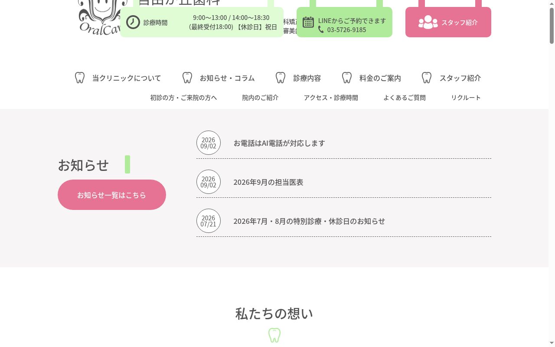Click the phone icon next to 03-5726-9185
Screen dimensions: 555x347
(321, 29)
